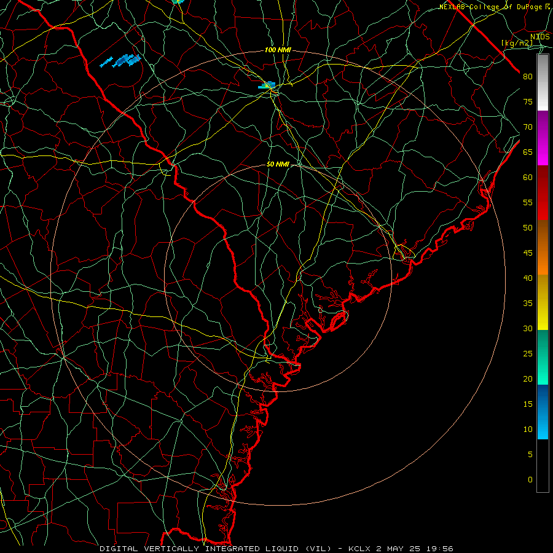The width and height of the screenshot is (553, 553).
Task: Click the 100 NMI range ring label
Action: 278,50
